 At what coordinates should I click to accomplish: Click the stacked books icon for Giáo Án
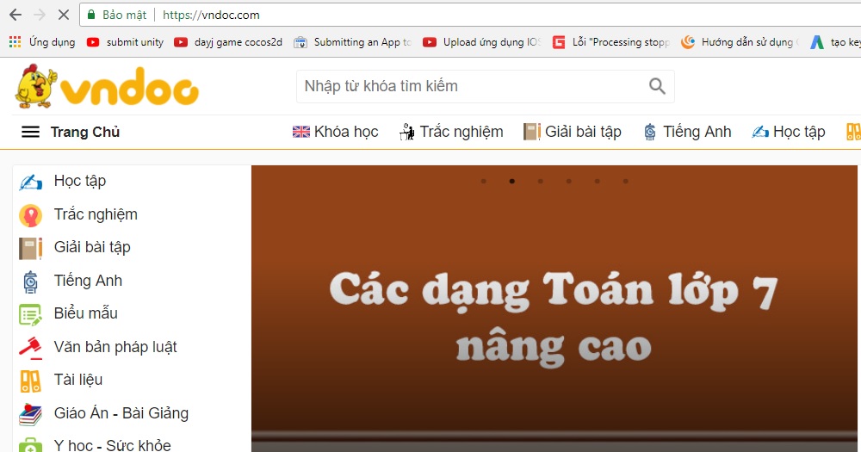click(x=30, y=415)
